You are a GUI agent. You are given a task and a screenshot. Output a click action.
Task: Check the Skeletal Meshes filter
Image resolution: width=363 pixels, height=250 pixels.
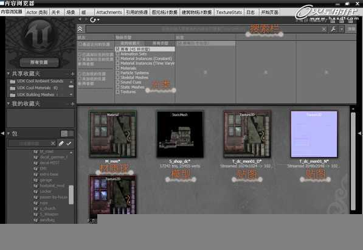click(x=117, y=77)
